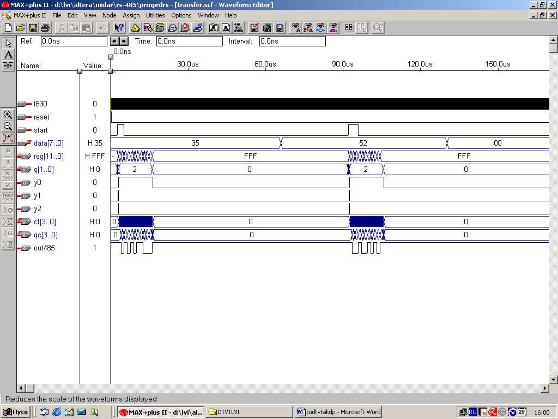Open the Assign menu

(x=131, y=15)
